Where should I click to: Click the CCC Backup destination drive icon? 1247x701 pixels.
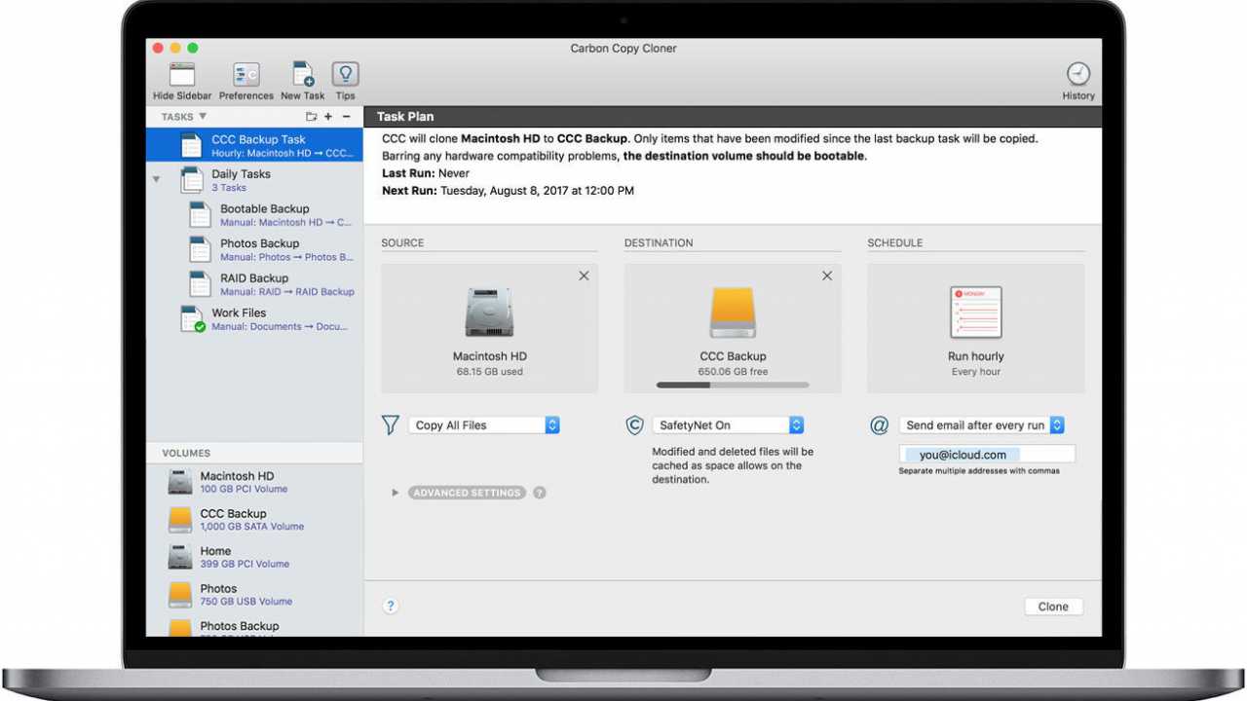[x=733, y=313]
